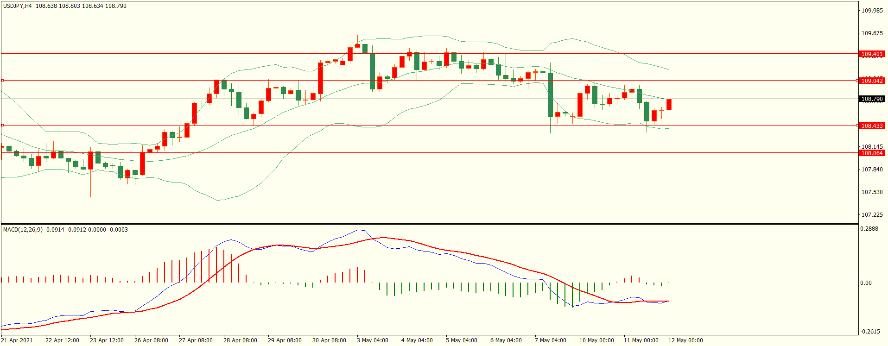The width and height of the screenshot is (888, 346).
Task: Click the 28 Apr 08:00 time label
Action: [x=240, y=340]
